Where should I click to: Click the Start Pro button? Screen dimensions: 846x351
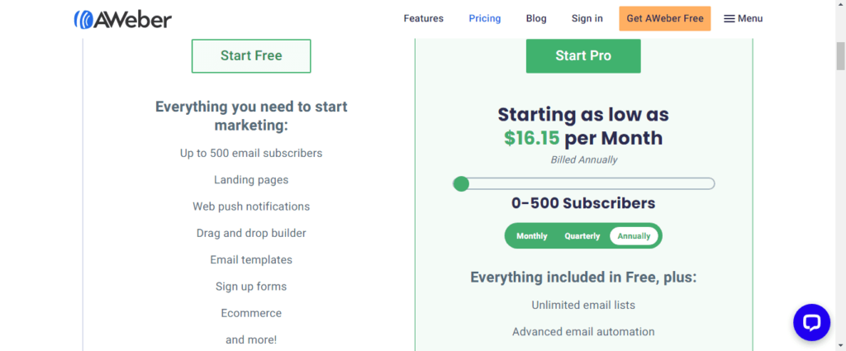pyautogui.click(x=583, y=56)
